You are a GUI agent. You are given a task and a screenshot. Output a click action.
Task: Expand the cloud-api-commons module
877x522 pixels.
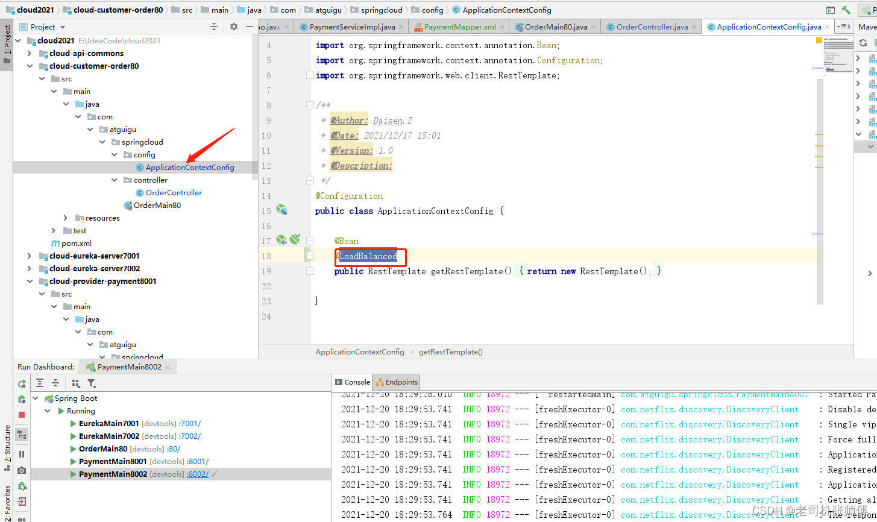tap(30, 54)
